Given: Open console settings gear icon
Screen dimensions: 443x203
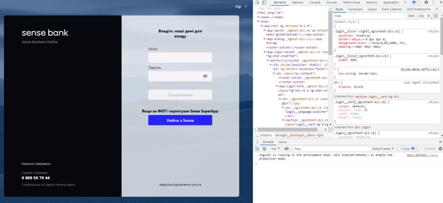Looking at the screenshot, I should coord(440,149).
